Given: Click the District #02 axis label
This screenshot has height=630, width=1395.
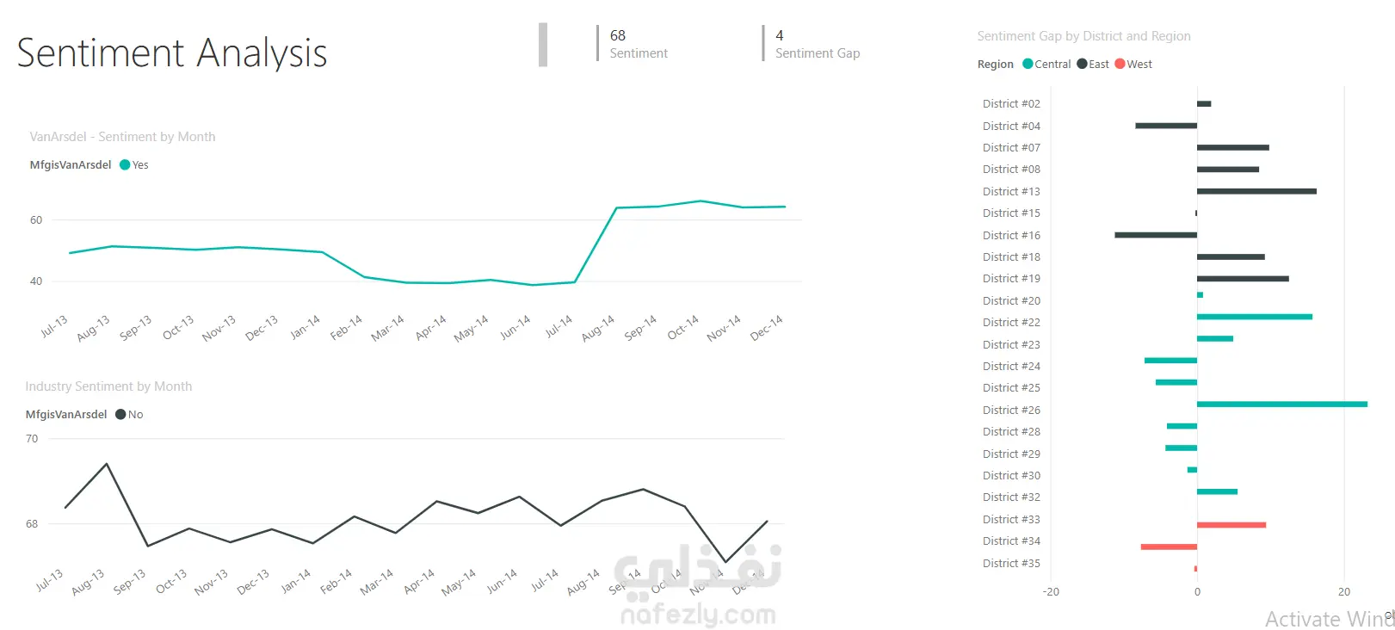Looking at the screenshot, I should (1011, 104).
